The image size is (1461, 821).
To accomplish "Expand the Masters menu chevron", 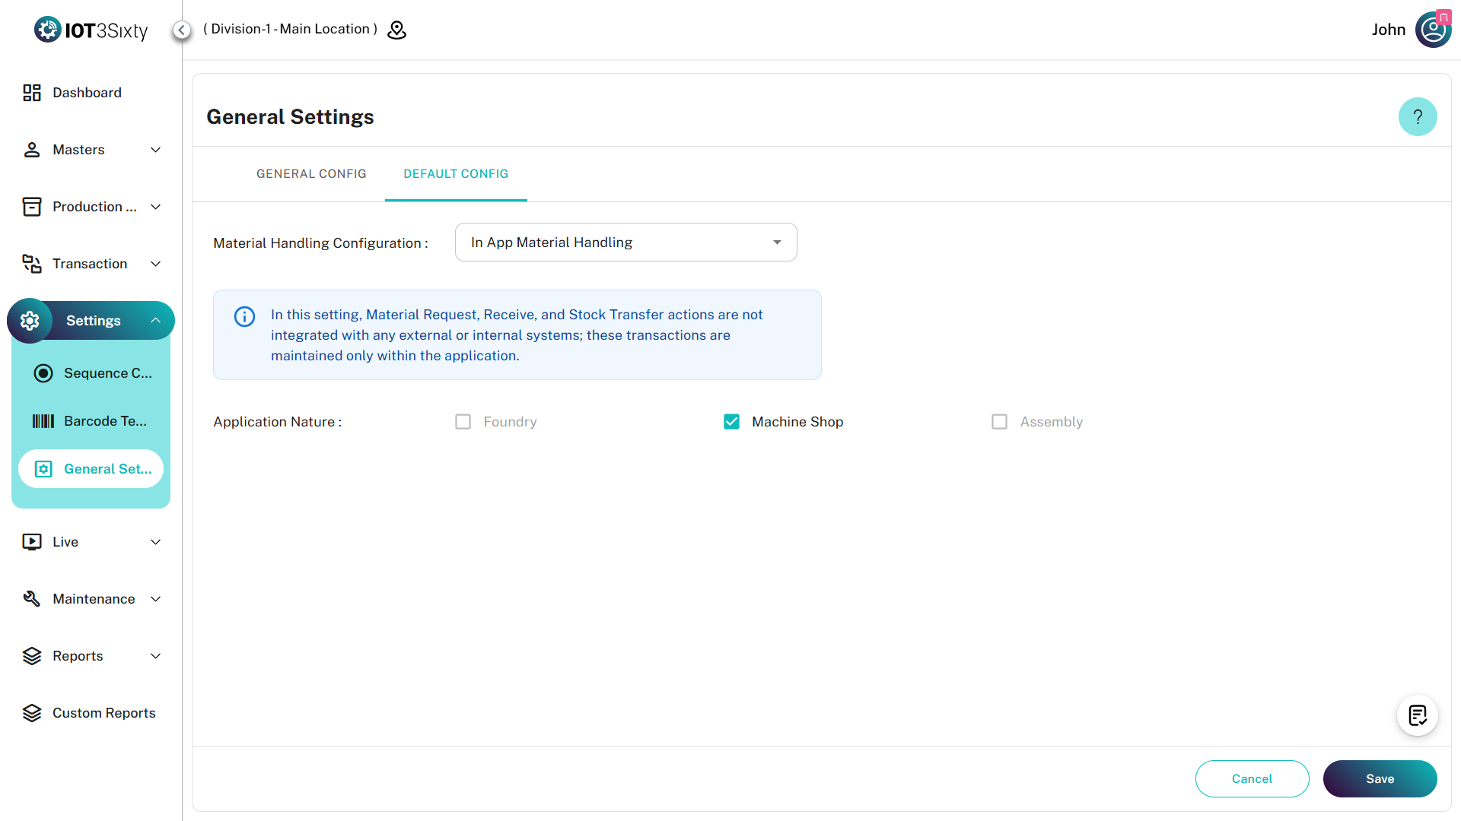I will point(156,150).
